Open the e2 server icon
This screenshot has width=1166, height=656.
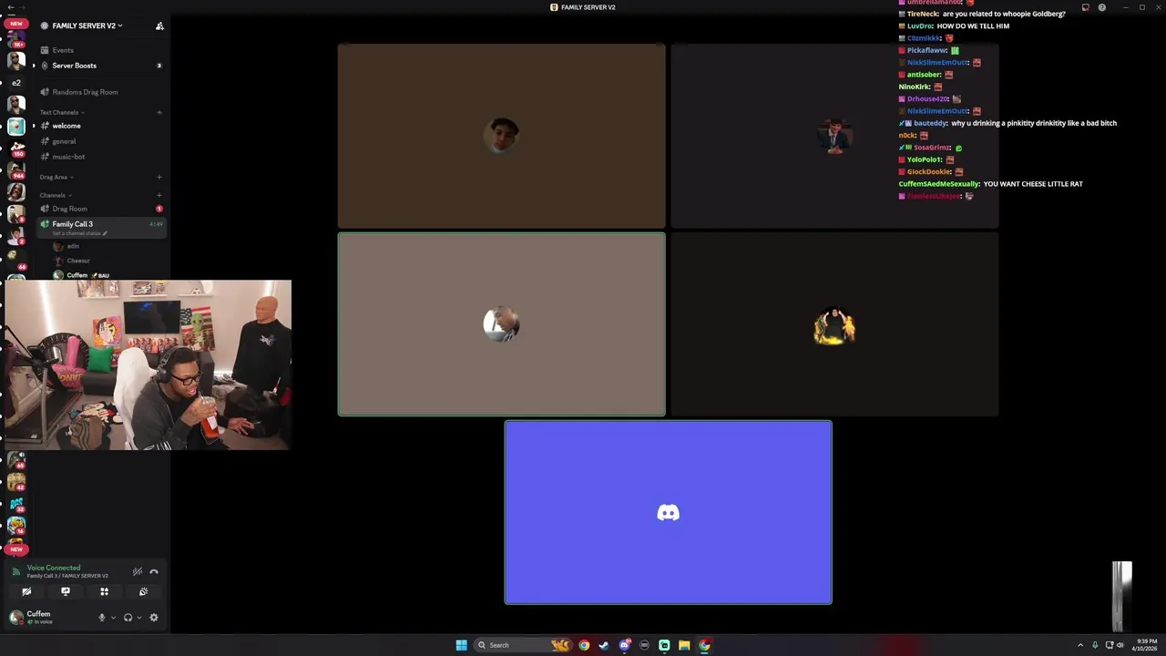pos(15,83)
